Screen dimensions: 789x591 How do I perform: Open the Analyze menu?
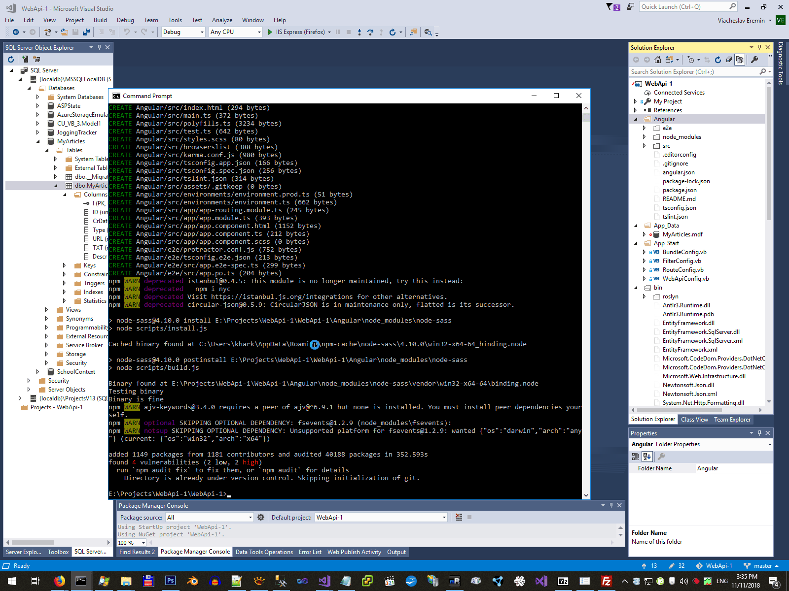coord(222,20)
